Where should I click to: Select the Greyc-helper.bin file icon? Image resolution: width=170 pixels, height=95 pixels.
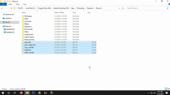click(x=23, y=45)
